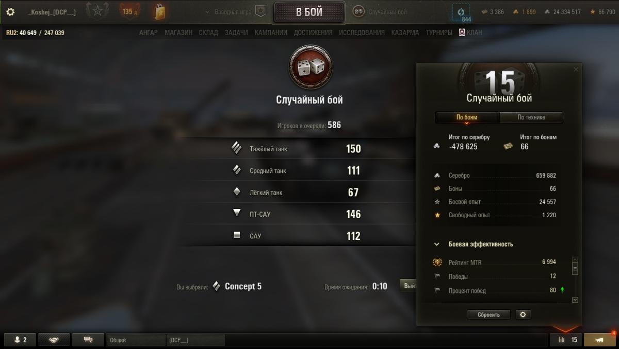Open the handshake referral icon
This screenshot has height=349, width=619.
(x=54, y=340)
